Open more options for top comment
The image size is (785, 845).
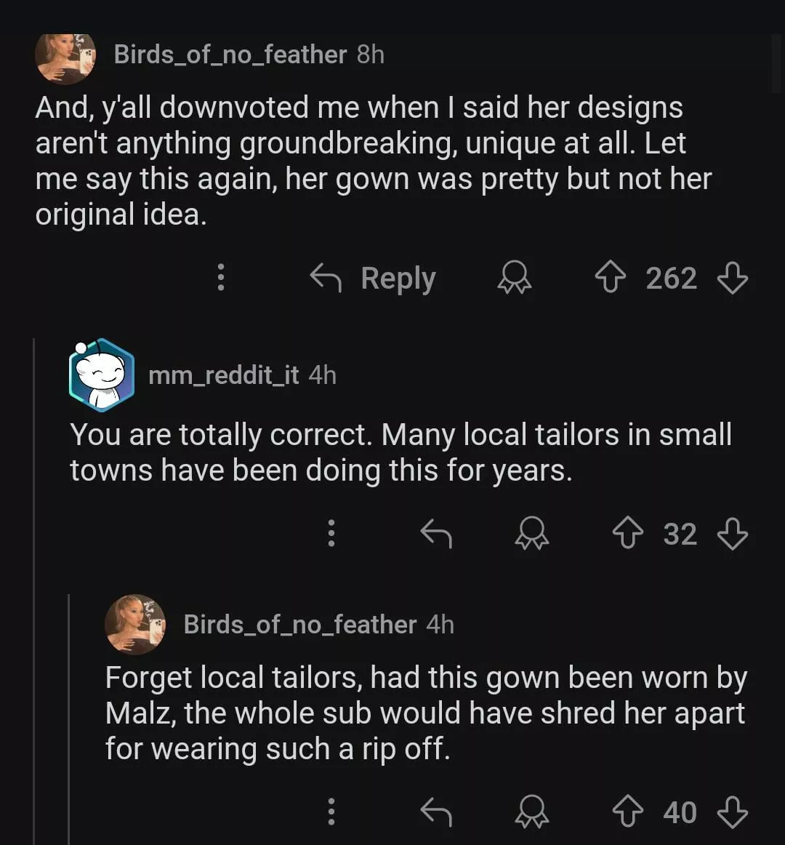(x=221, y=279)
